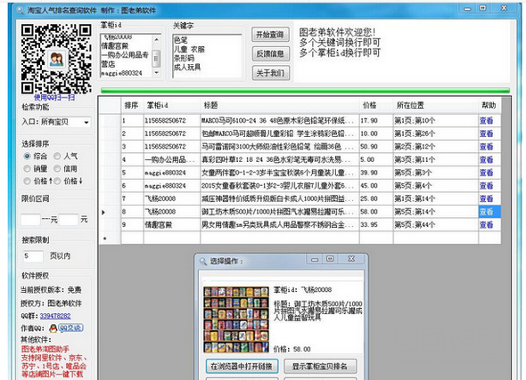Click the main window magnifier title icon
Viewport: 526px width, 380px height.
click(x=21, y=11)
